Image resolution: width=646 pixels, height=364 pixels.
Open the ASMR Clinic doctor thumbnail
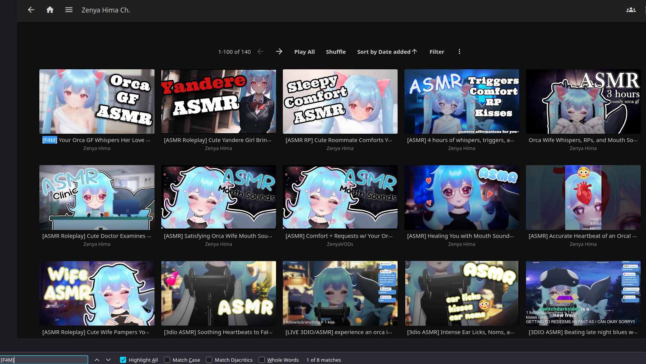point(97,197)
